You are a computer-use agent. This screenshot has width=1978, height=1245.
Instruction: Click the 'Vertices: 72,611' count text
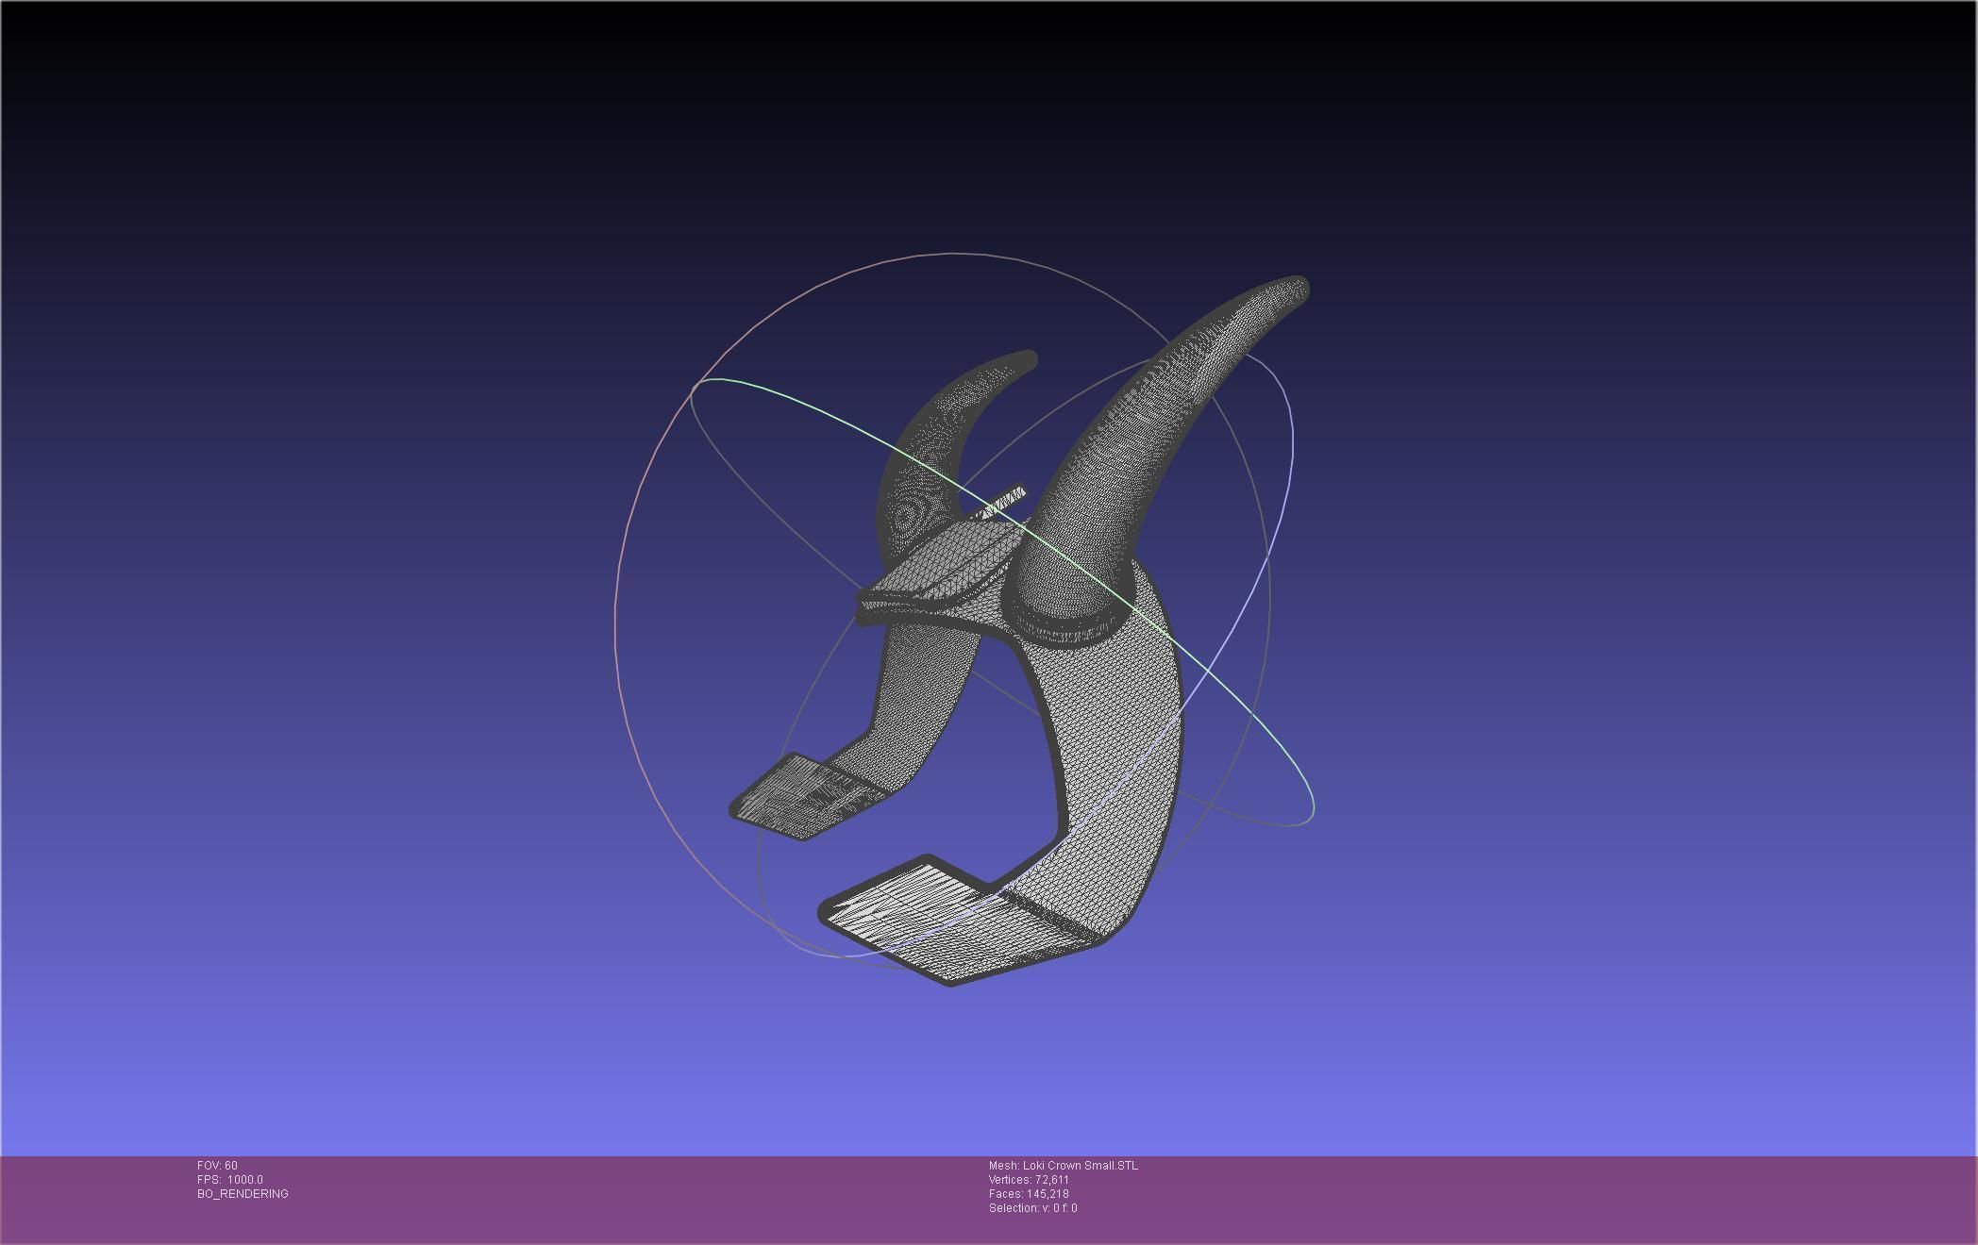[1029, 1180]
